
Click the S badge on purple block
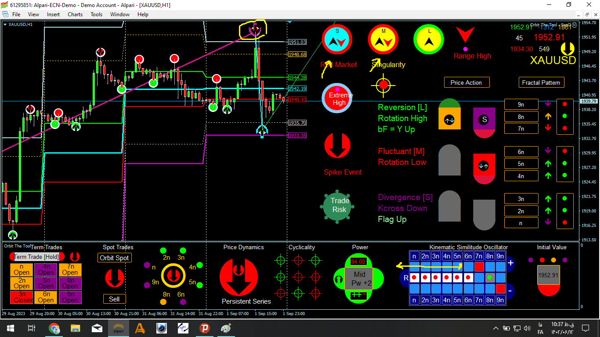(x=484, y=119)
